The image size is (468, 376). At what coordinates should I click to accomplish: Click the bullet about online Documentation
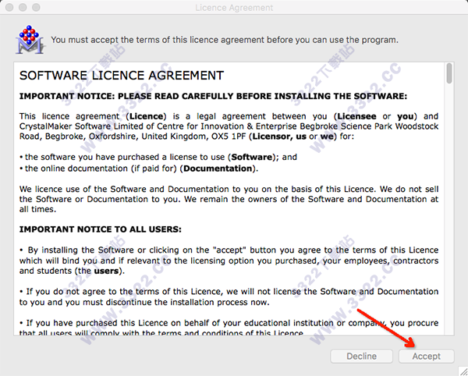click(139, 168)
